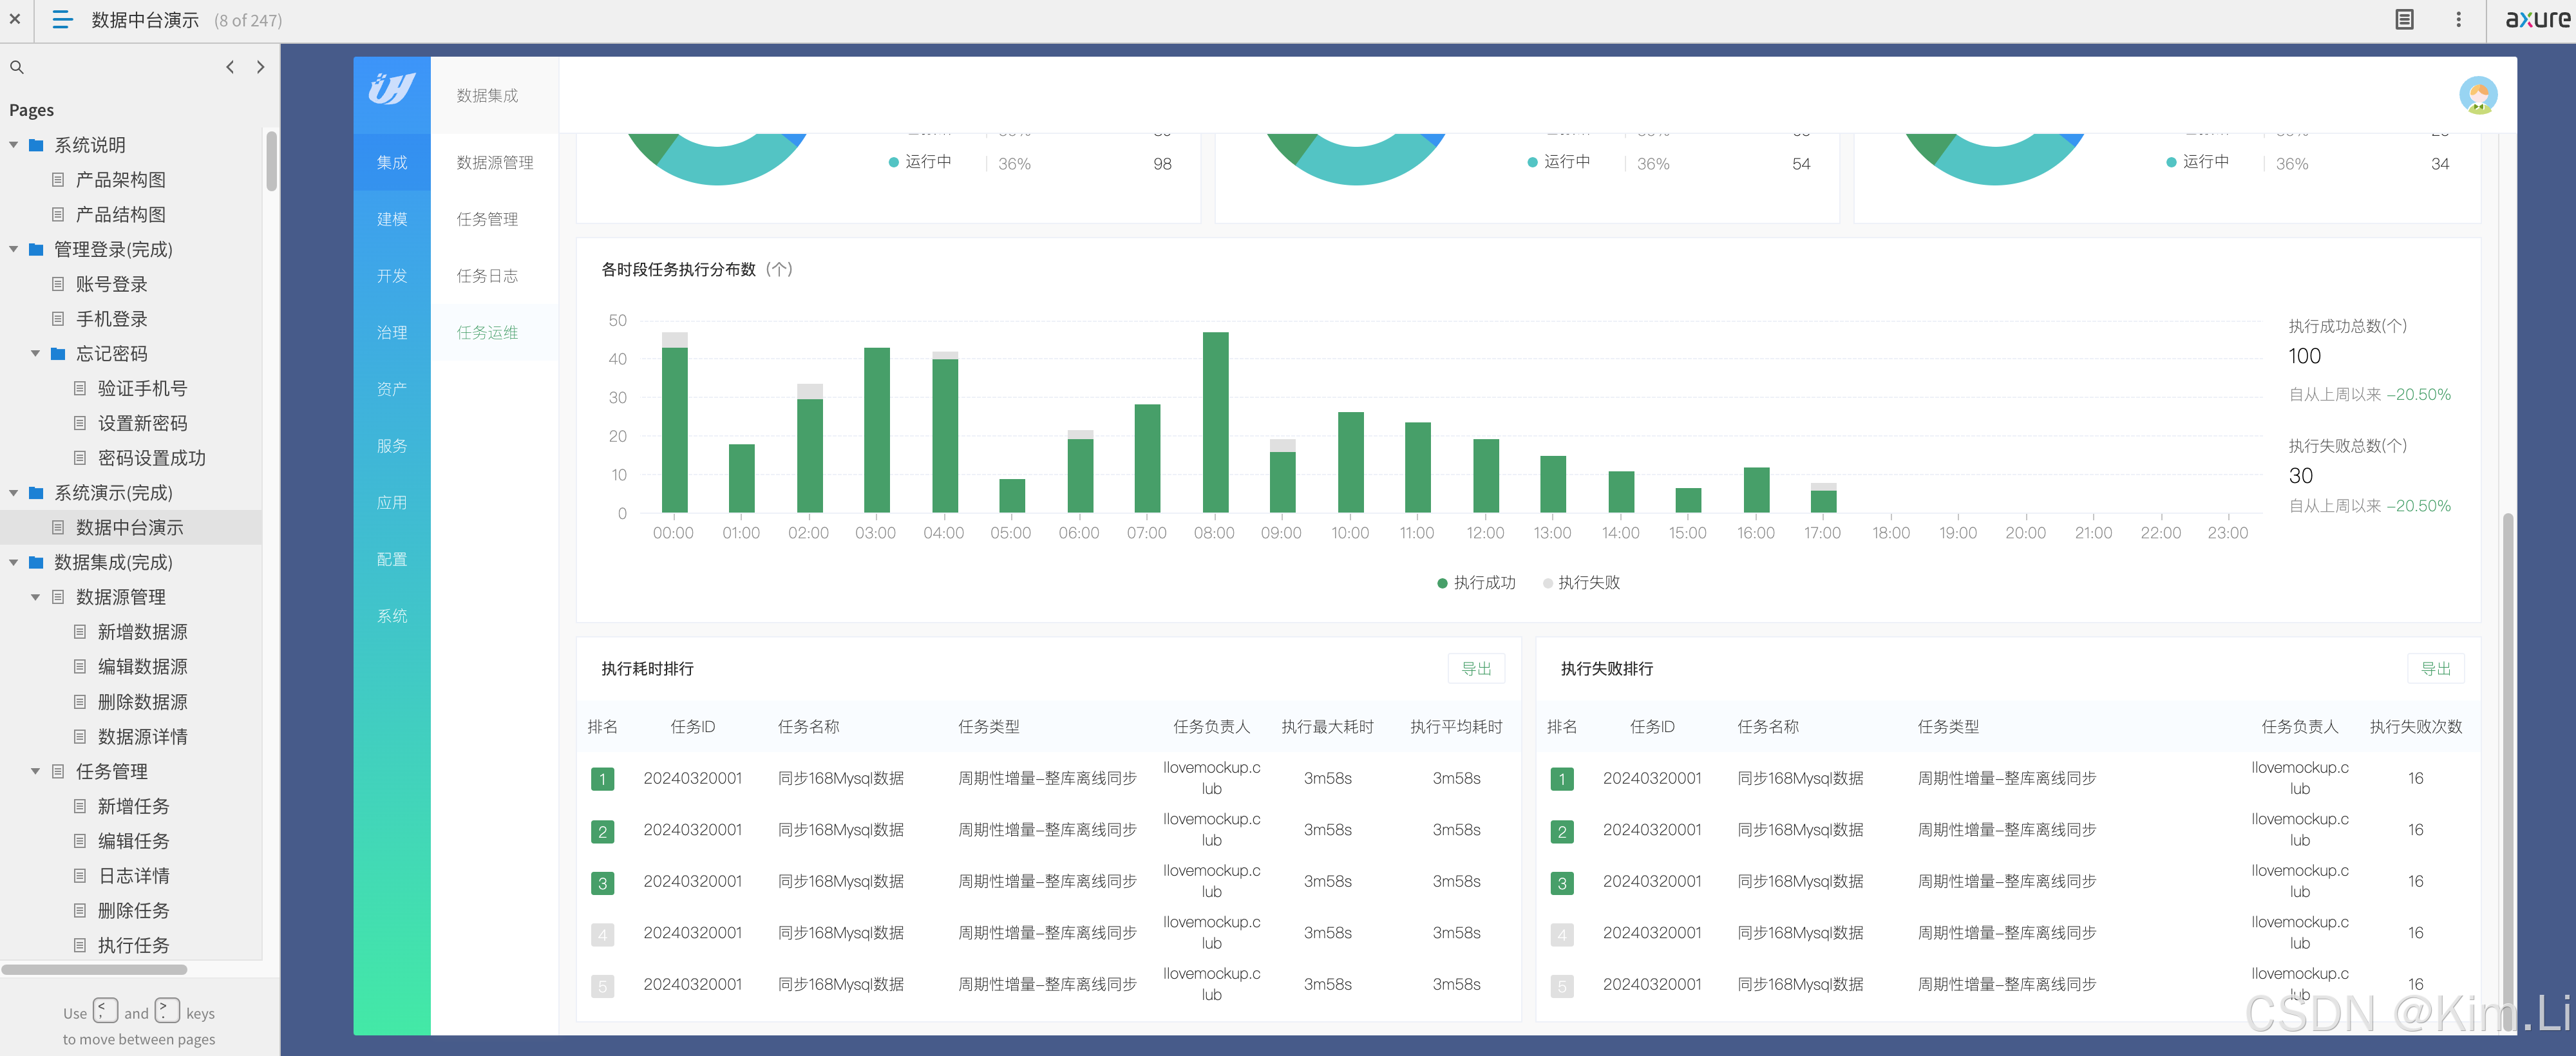This screenshot has height=1056, width=2576.
Task: Select 服务 in the left navigation
Action: [x=392, y=446]
